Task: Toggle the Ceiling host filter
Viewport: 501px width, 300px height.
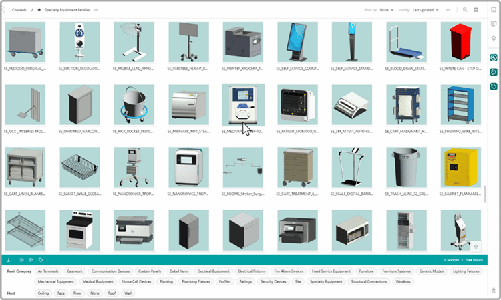Action: click(x=43, y=293)
